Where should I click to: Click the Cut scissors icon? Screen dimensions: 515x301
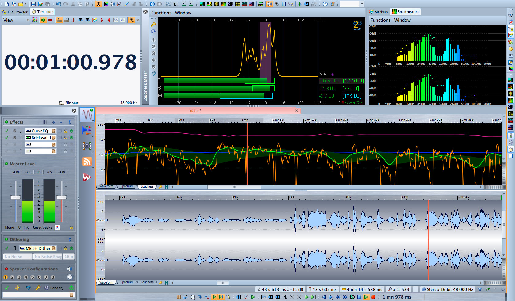tap(73, 4)
